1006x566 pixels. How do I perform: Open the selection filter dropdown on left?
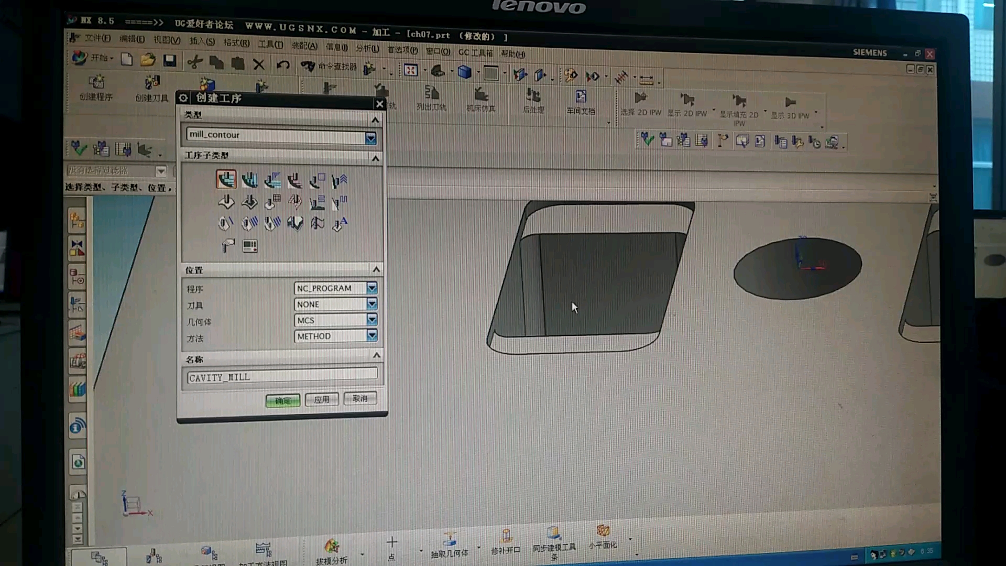161,171
